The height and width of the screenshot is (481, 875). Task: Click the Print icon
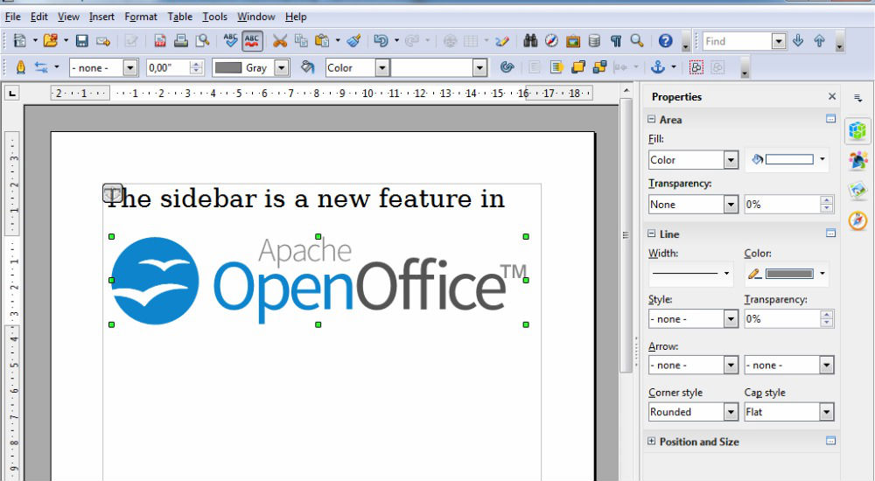[181, 41]
